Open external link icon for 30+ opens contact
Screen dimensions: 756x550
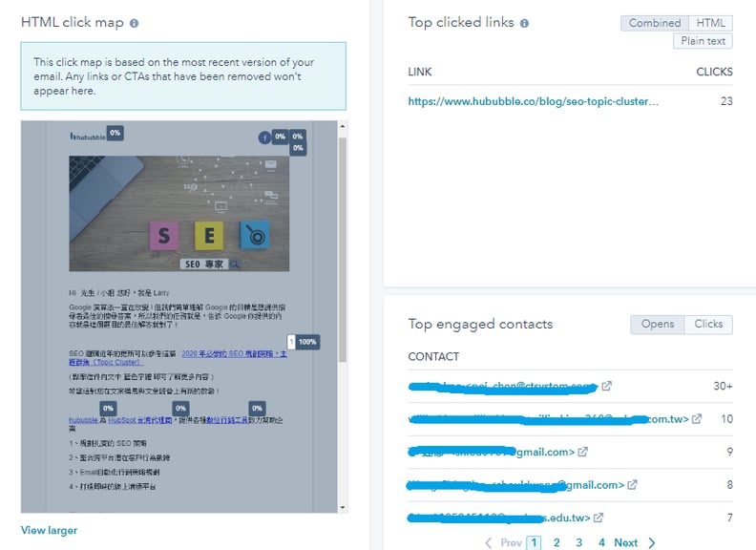pos(606,387)
